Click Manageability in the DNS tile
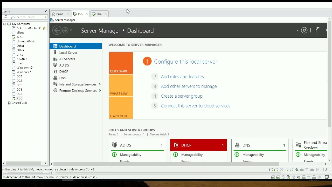 (253, 155)
